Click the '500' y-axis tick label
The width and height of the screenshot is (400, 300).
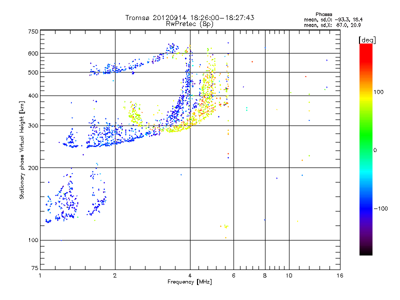(x=33, y=72)
